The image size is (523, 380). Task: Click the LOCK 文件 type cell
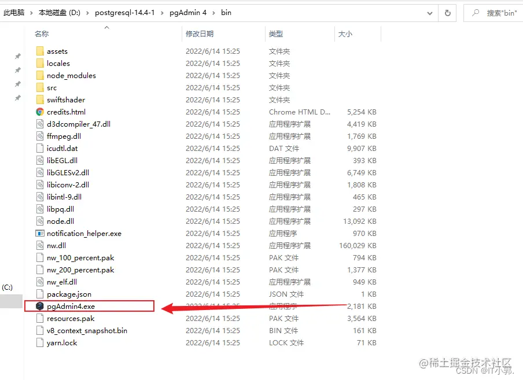[x=286, y=342]
